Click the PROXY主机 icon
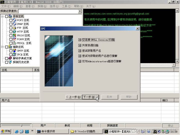The width and height of the screenshot is (180, 135). (x=14, y=35)
